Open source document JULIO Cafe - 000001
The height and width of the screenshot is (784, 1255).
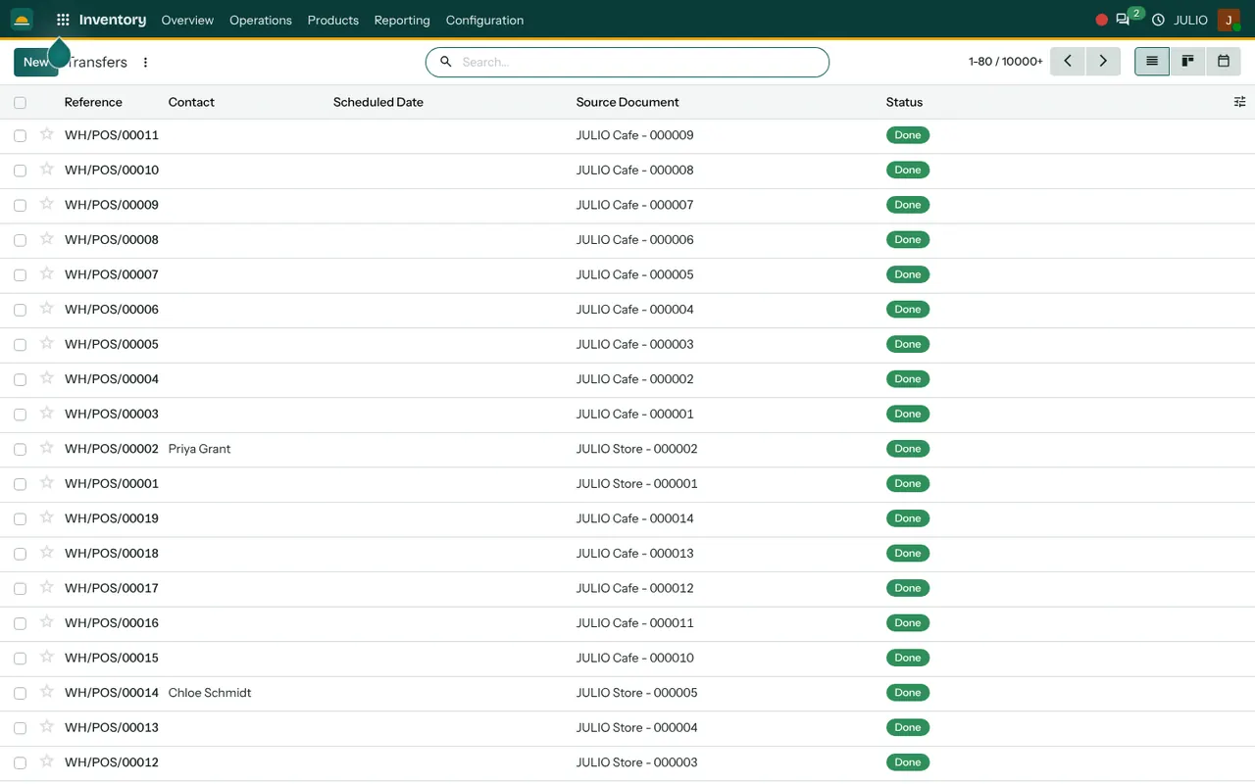tap(635, 415)
